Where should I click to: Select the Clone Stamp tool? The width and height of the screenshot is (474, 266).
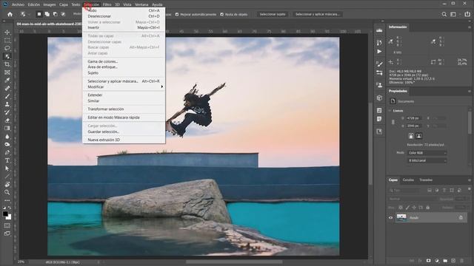point(7,104)
